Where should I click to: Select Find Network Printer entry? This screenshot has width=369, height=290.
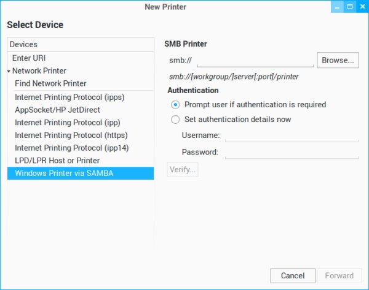click(x=50, y=83)
